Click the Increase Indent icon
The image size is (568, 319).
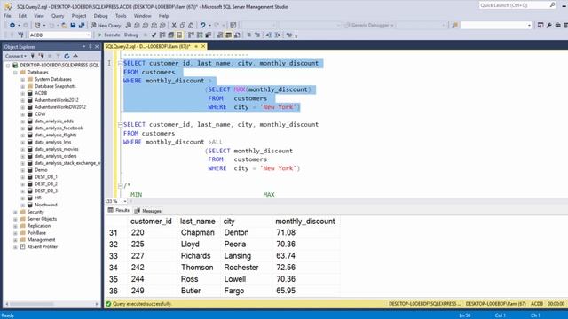278,35
